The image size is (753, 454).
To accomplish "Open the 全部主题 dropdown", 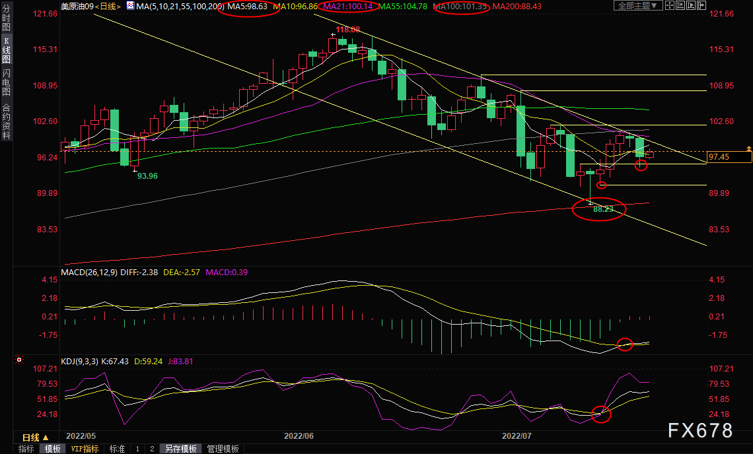I will 638,6.
